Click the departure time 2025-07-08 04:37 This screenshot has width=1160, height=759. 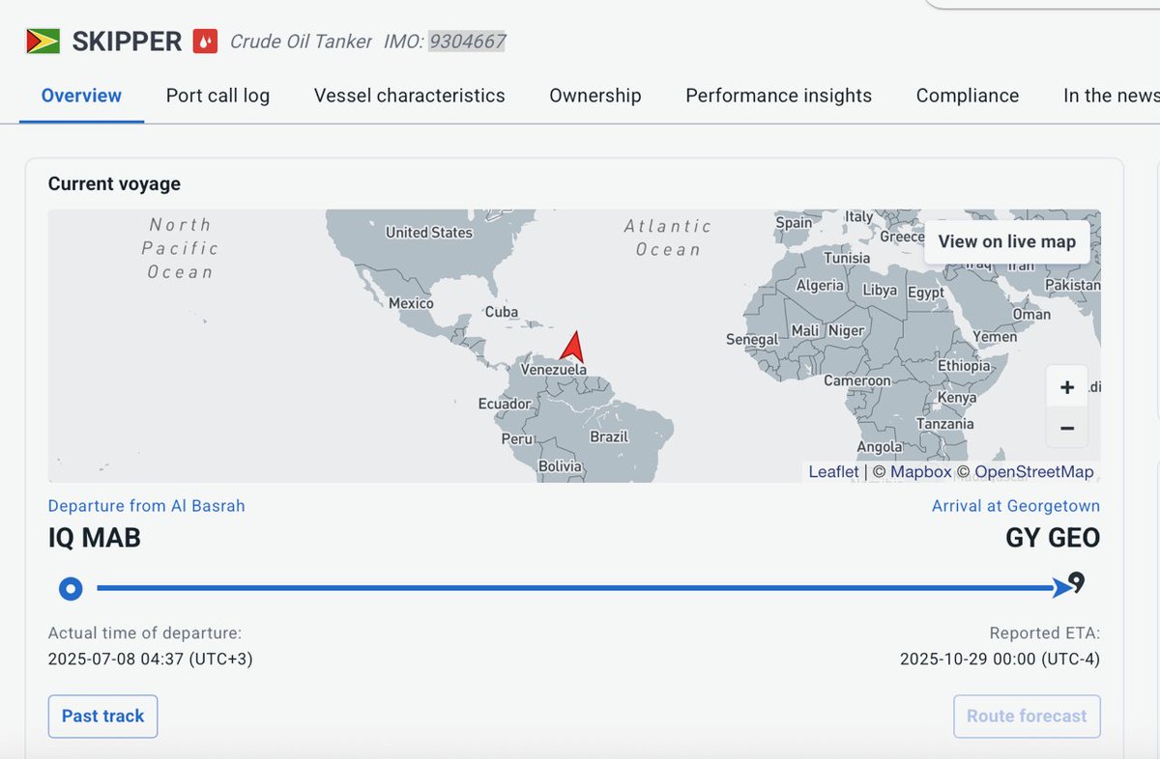click(x=151, y=660)
